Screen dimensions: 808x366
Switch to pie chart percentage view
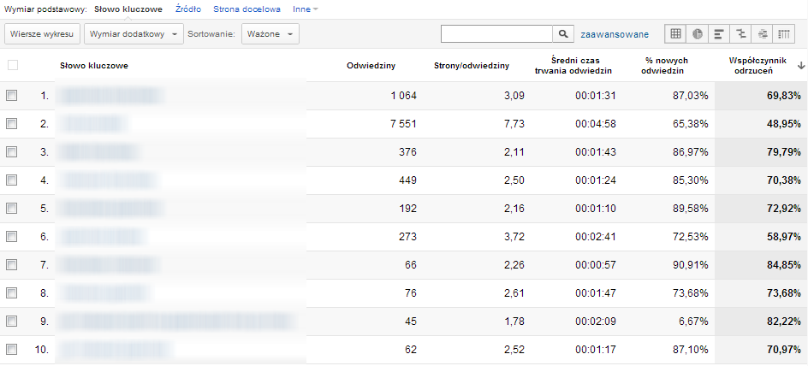[x=698, y=34]
